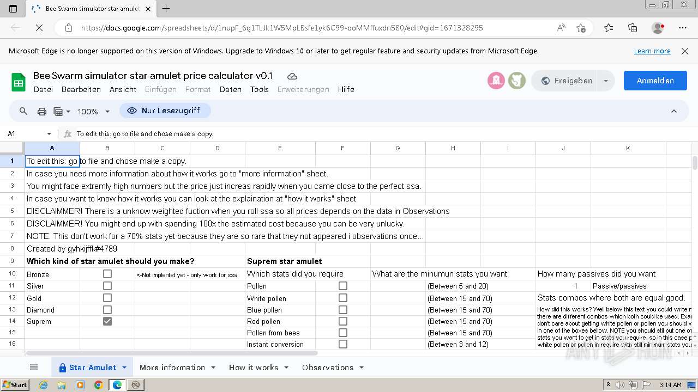Open the Observations sheet tab dropdown arrow
The width and height of the screenshot is (698, 392).
pyautogui.click(x=361, y=367)
